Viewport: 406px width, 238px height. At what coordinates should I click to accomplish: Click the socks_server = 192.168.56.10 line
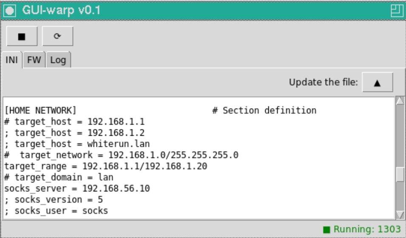(77, 188)
